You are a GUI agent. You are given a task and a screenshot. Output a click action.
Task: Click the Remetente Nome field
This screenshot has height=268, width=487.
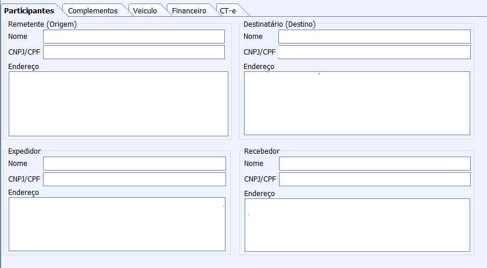(134, 37)
